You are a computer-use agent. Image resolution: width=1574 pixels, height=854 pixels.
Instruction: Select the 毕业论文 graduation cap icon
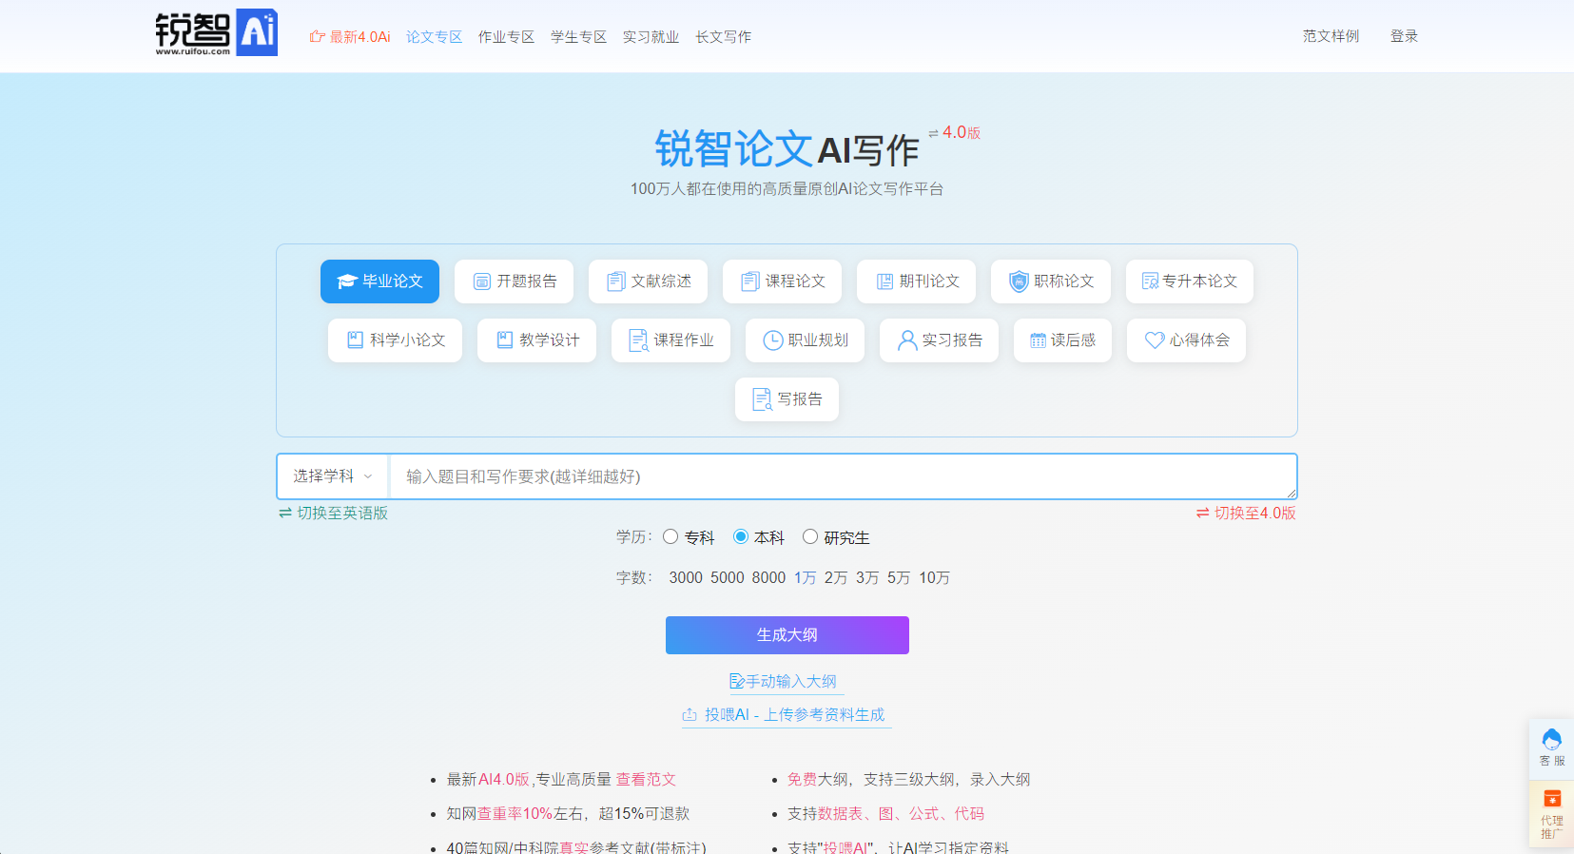point(347,281)
